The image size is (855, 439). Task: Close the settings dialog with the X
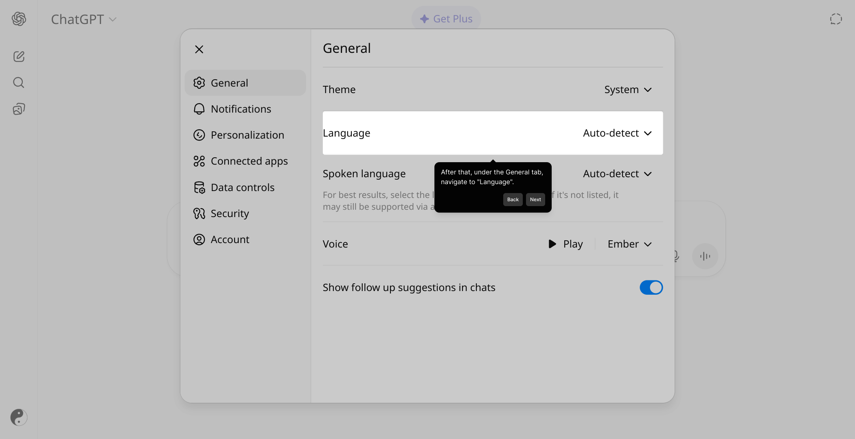[199, 49]
